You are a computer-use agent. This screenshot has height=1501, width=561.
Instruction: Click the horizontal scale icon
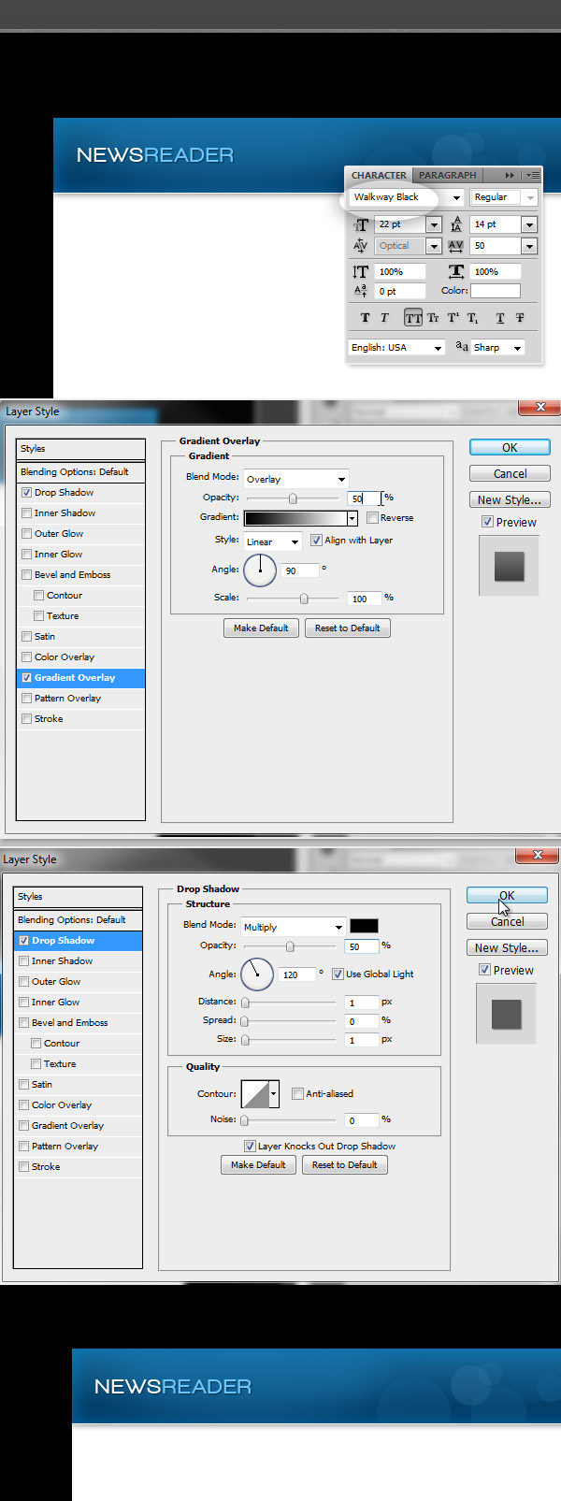tap(456, 271)
